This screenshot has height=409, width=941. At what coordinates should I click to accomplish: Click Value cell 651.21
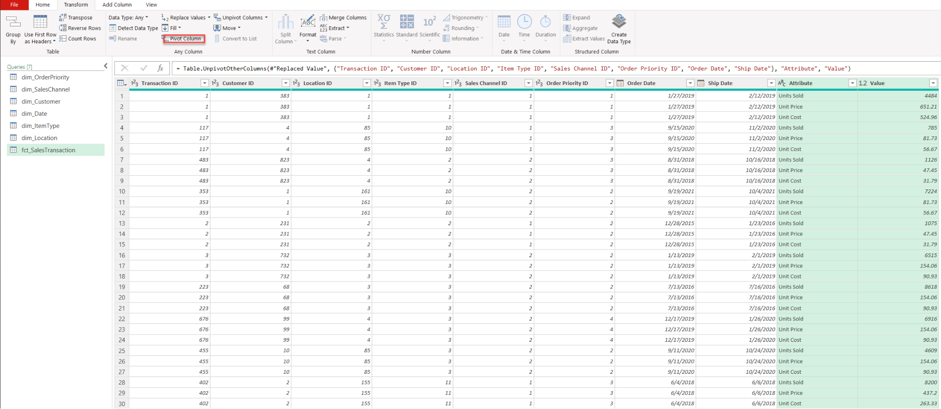point(898,107)
